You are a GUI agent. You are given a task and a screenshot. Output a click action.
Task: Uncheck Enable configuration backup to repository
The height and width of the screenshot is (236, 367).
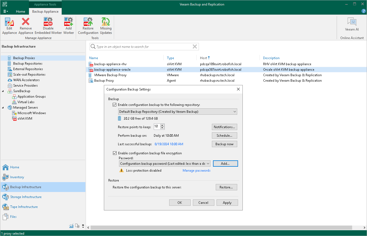pyautogui.click(x=115, y=105)
